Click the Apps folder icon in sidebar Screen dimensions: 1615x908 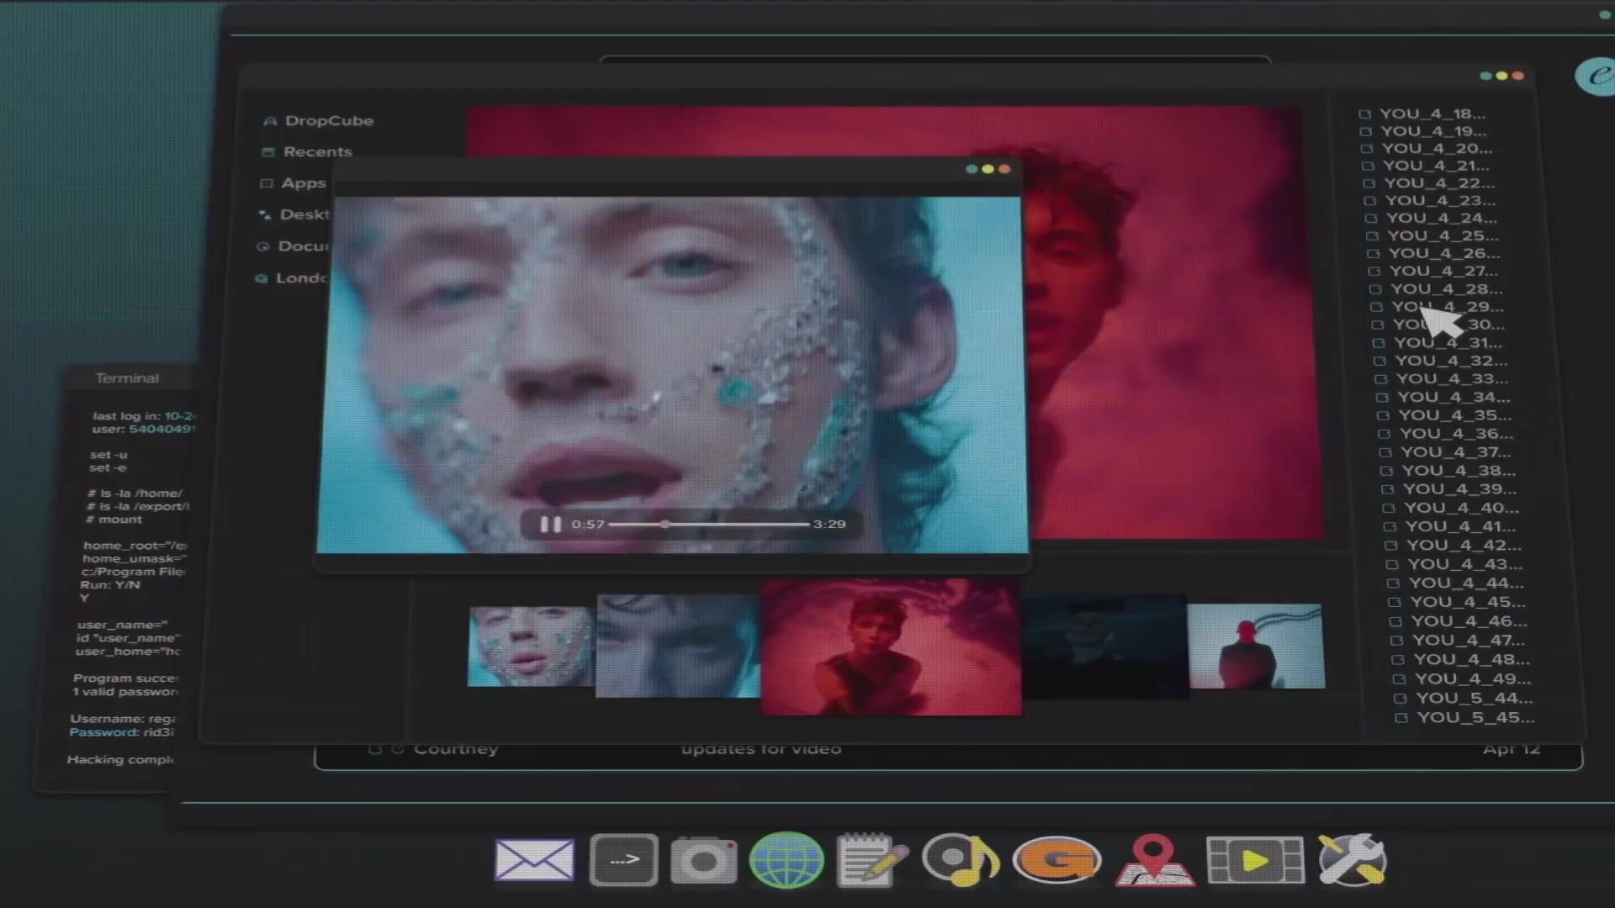tap(267, 183)
